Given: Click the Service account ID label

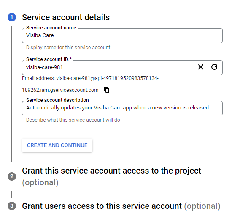Looking at the screenshot, I should (49, 59).
